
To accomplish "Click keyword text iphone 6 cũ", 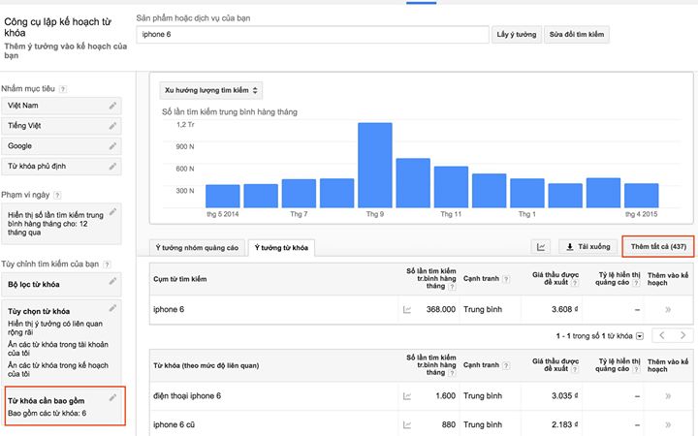I will (x=174, y=424).
